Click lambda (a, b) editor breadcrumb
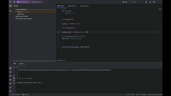Image resolution: width=171 pixels, height=96 pixels. coord(61,61)
